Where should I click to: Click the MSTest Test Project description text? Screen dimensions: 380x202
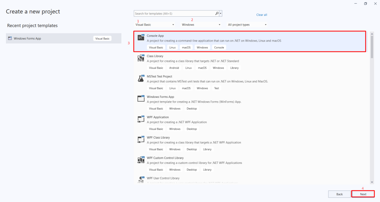pyautogui.click(x=207, y=81)
